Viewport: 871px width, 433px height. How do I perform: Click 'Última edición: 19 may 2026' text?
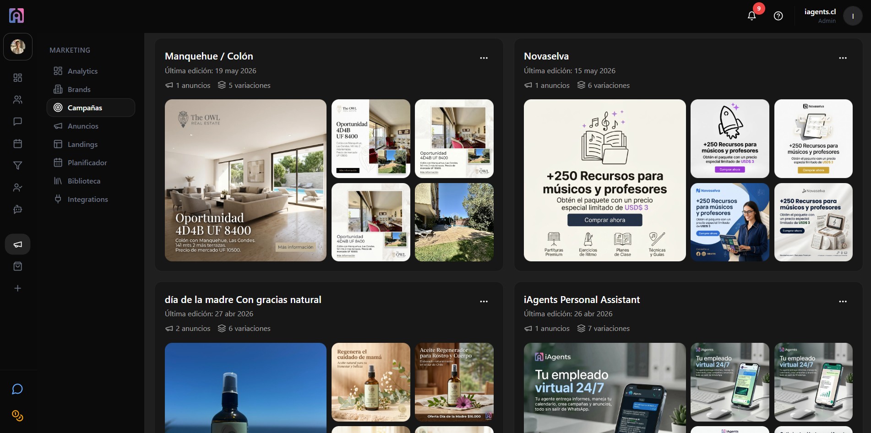pyautogui.click(x=211, y=70)
